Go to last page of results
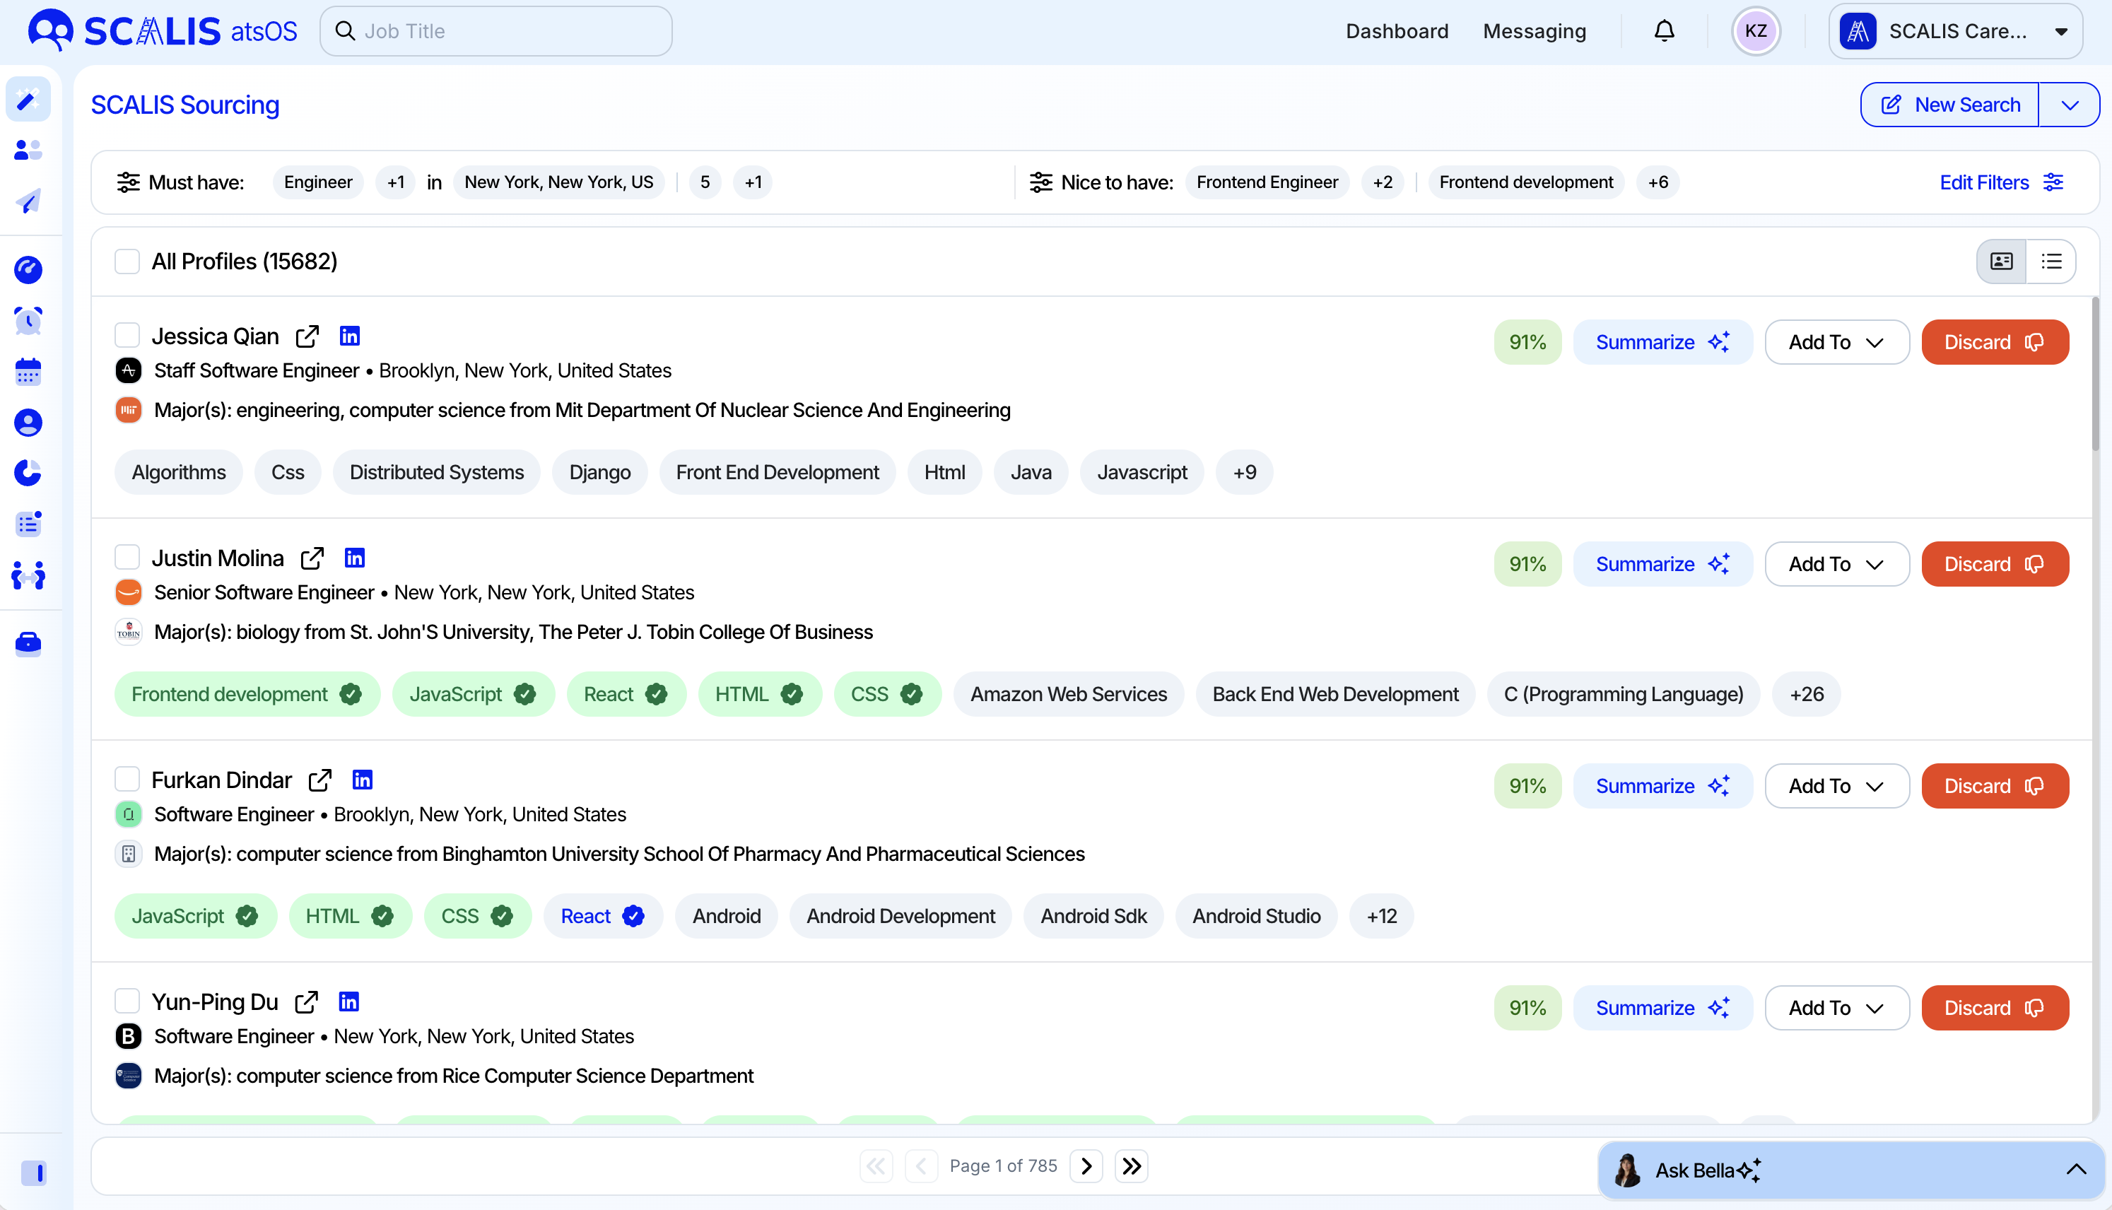 1131,1166
